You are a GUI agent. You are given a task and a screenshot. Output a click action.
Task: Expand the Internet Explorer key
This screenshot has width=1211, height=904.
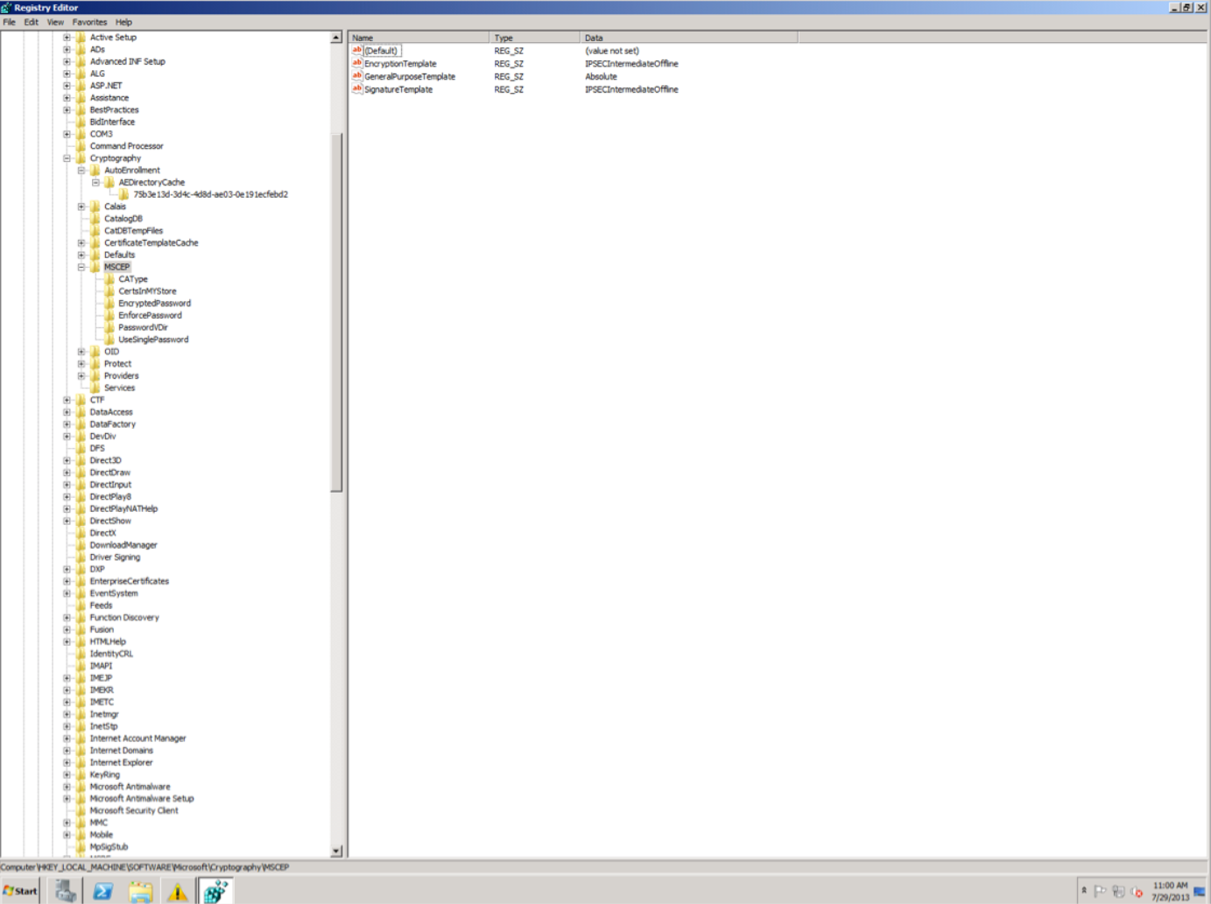point(67,762)
